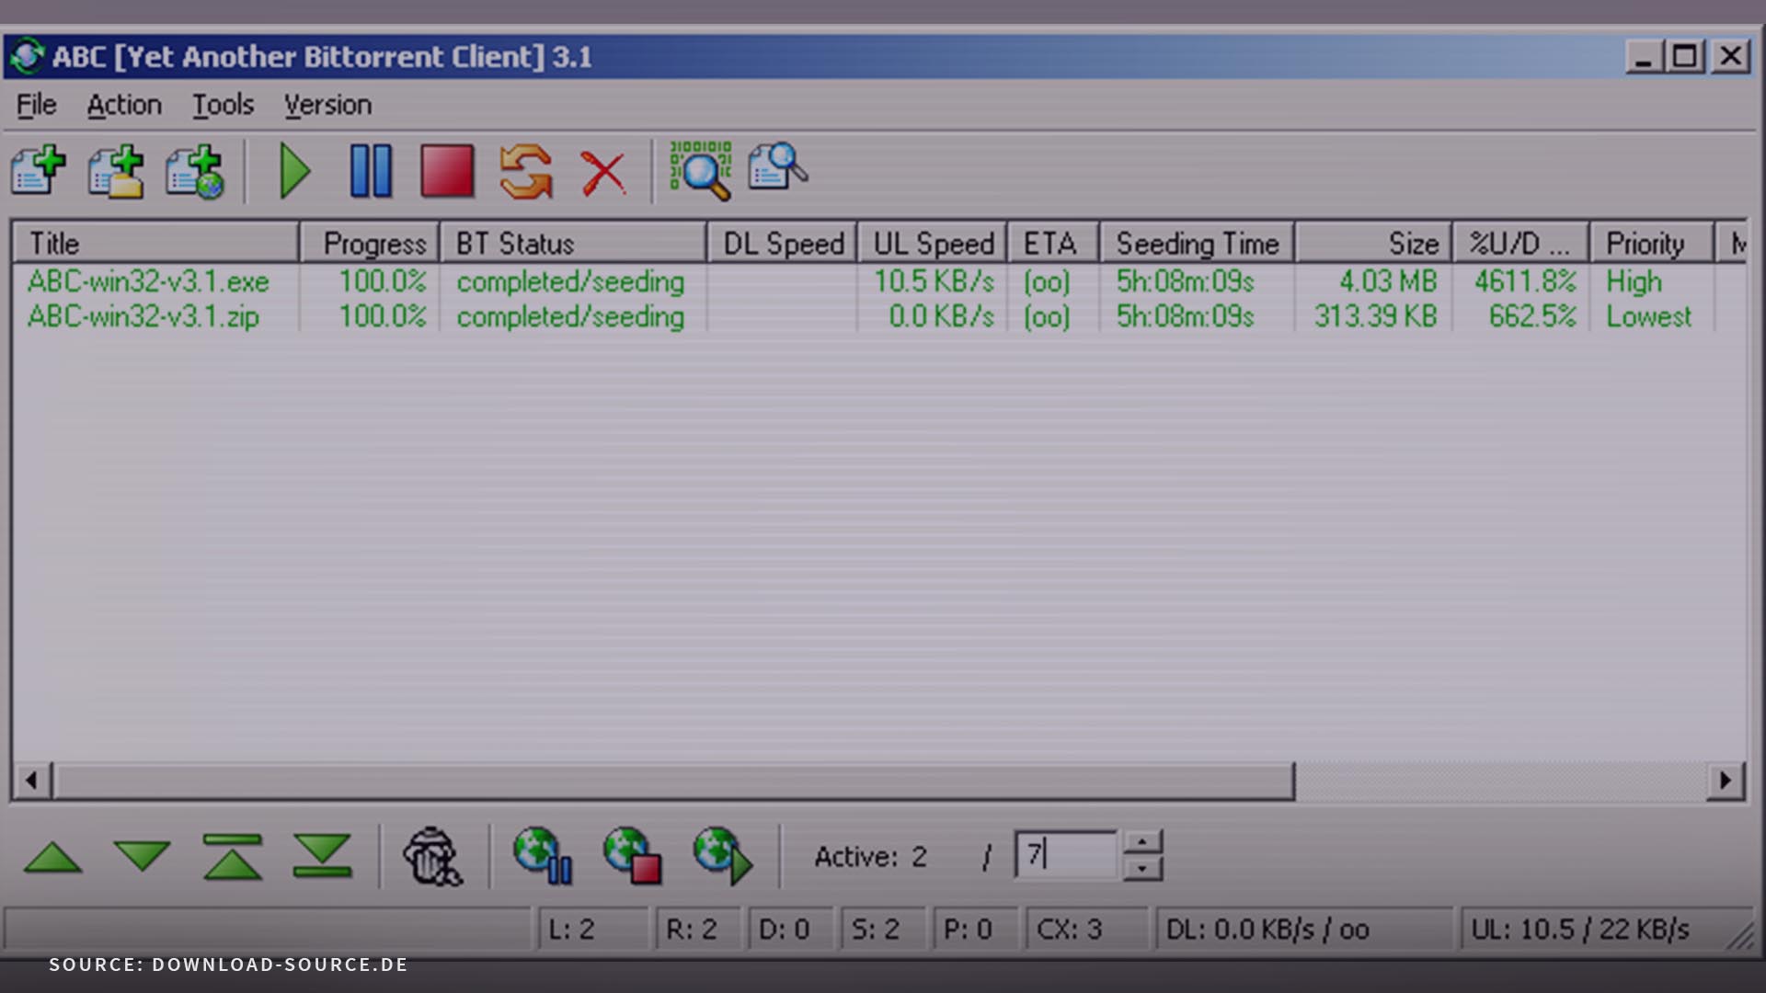Image resolution: width=1766 pixels, height=993 pixels.
Task: Resume torrent with green play icon
Action: [x=294, y=171]
